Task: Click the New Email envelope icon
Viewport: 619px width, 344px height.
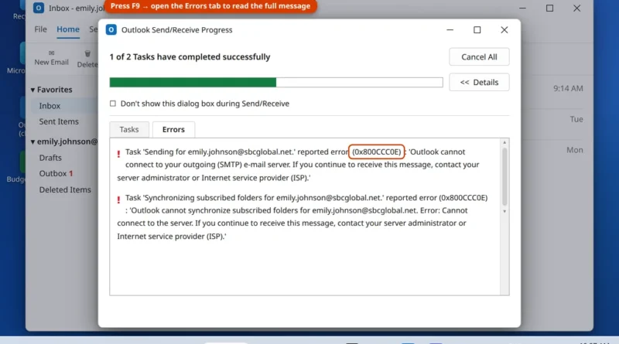Action: tap(51, 53)
